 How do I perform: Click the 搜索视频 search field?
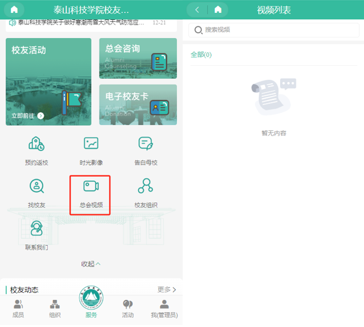point(274,30)
